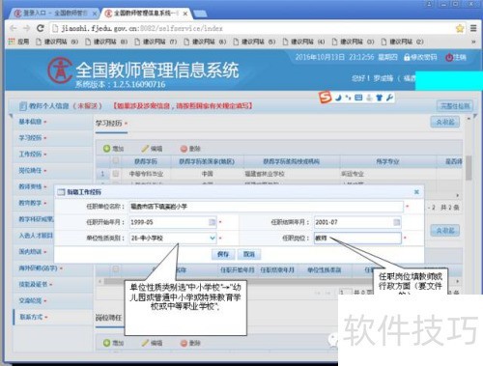Click red 删除 delete icon under 学习经历
This screenshot has width=483, height=366.
click(x=184, y=149)
